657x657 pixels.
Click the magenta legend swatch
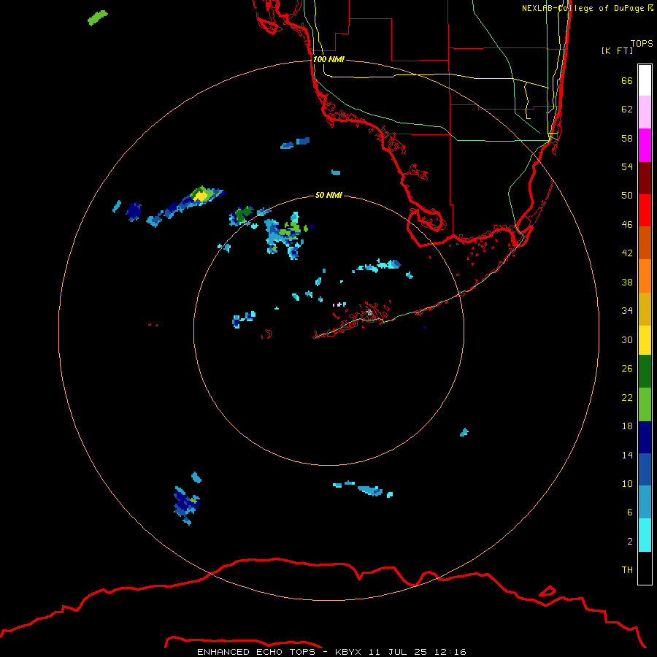645,145
